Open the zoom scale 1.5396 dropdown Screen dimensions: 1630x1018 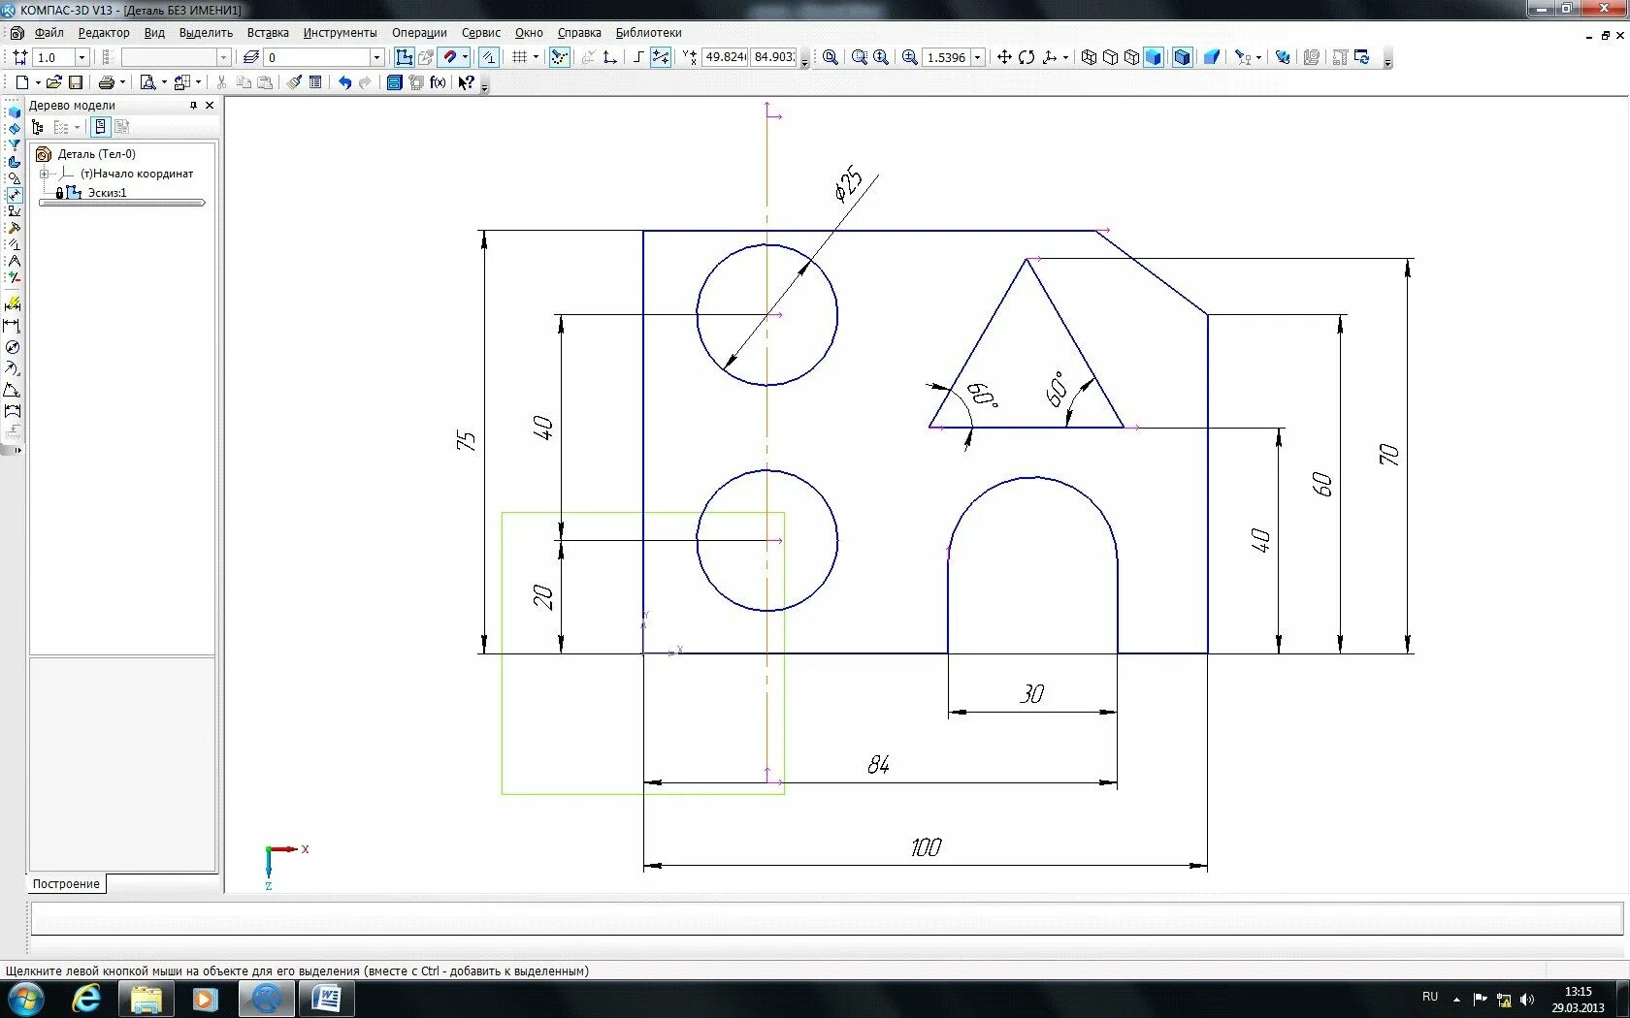coord(977,57)
